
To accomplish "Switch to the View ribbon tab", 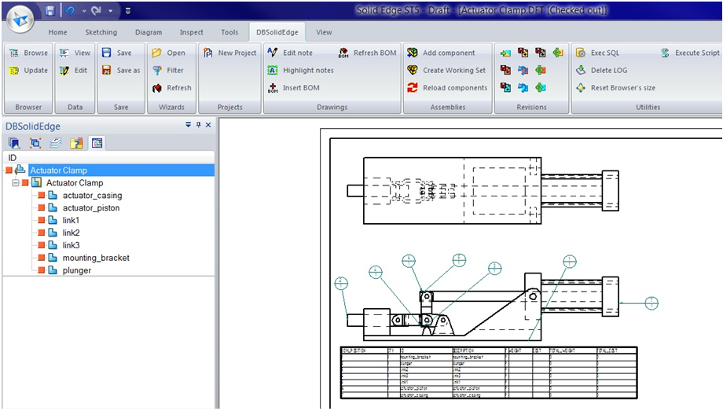I will point(324,32).
